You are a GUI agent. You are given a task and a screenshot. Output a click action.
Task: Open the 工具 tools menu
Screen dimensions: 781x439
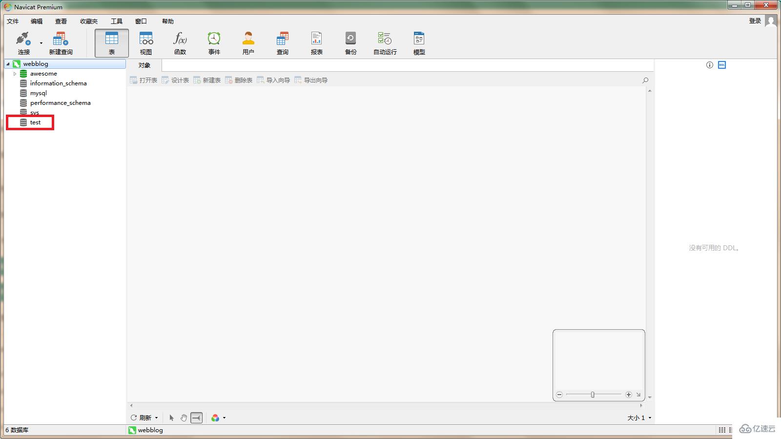[x=117, y=21]
